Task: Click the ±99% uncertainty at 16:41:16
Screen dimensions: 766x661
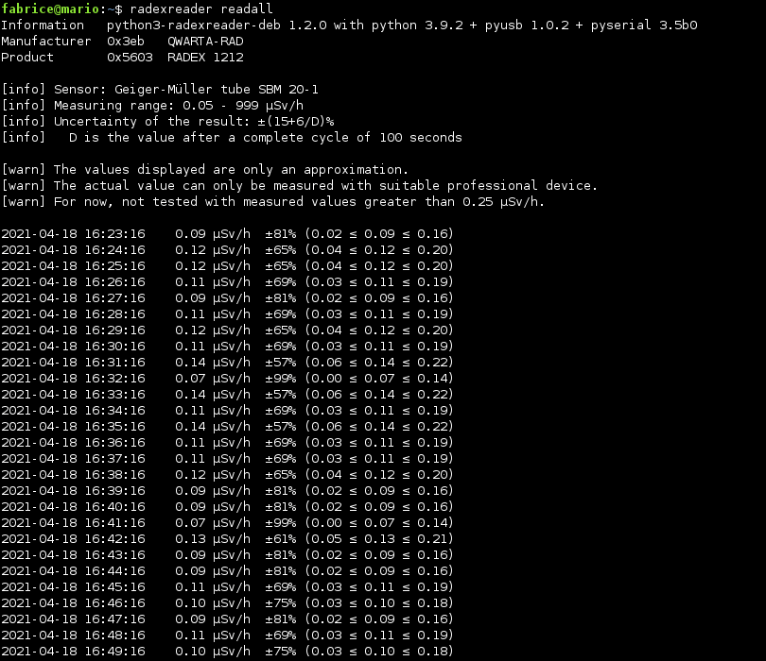Action: (x=280, y=522)
